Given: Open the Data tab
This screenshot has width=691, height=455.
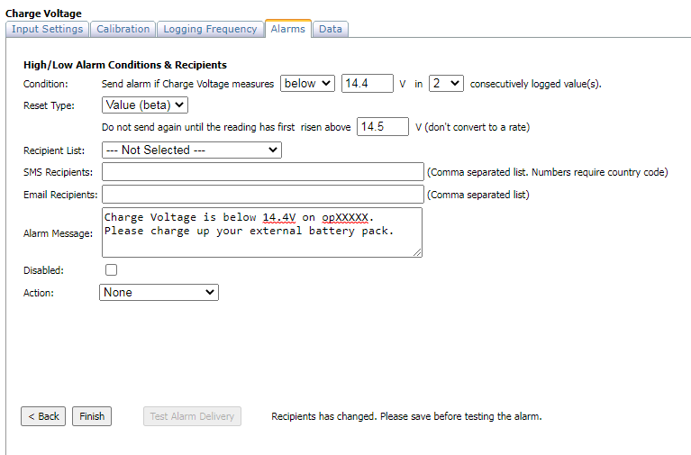Looking at the screenshot, I should pyautogui.click(x=331, y=29).
